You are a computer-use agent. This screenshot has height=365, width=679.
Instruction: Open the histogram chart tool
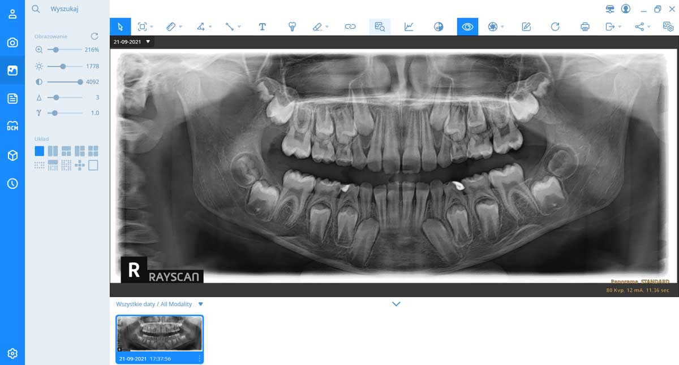pos(409,27)
